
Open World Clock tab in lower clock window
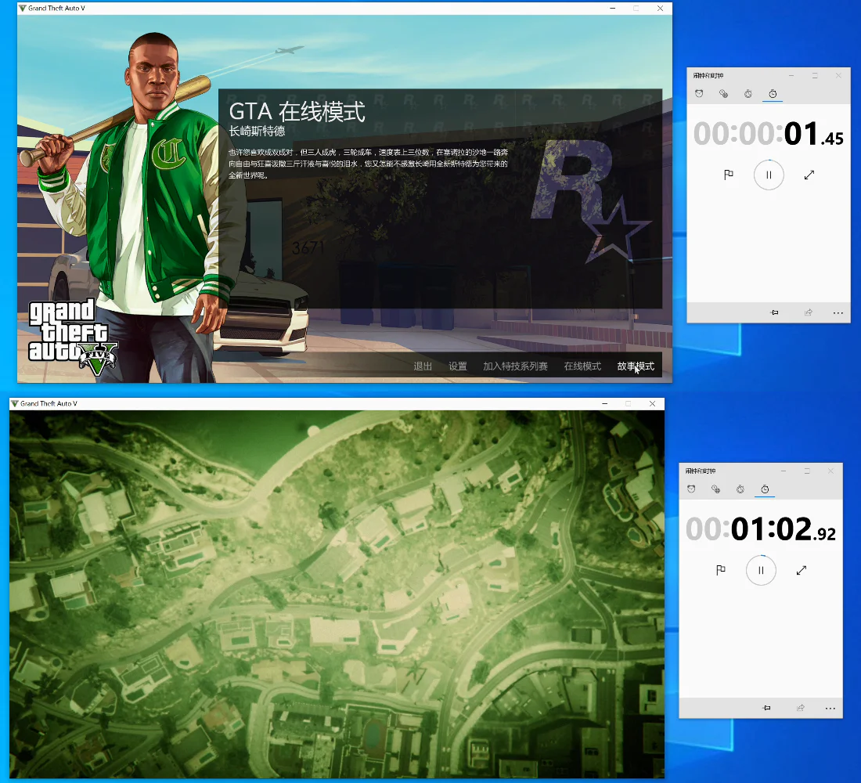pos(716,489)
